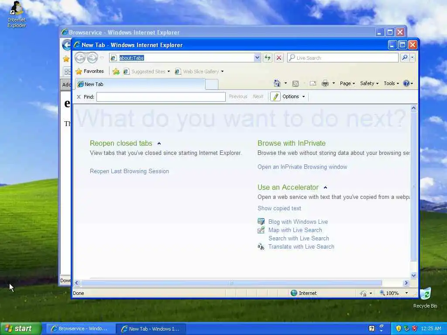
Task: Open Find bar Options dropdown
Action: pos(294,96)
